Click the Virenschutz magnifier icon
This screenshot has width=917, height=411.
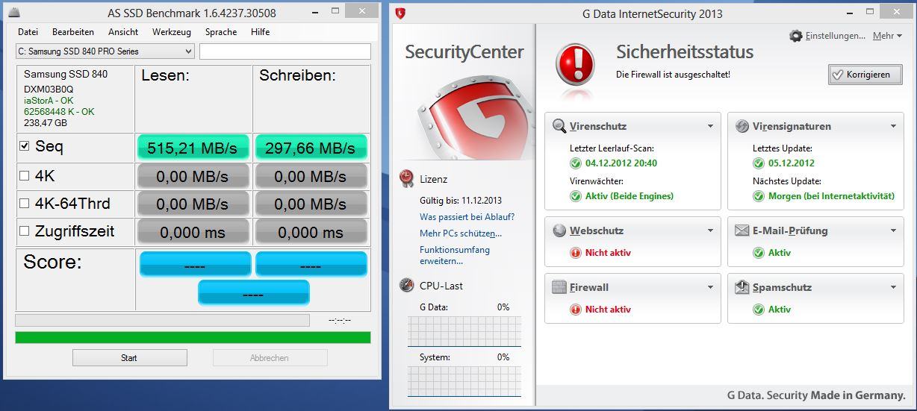559,126
